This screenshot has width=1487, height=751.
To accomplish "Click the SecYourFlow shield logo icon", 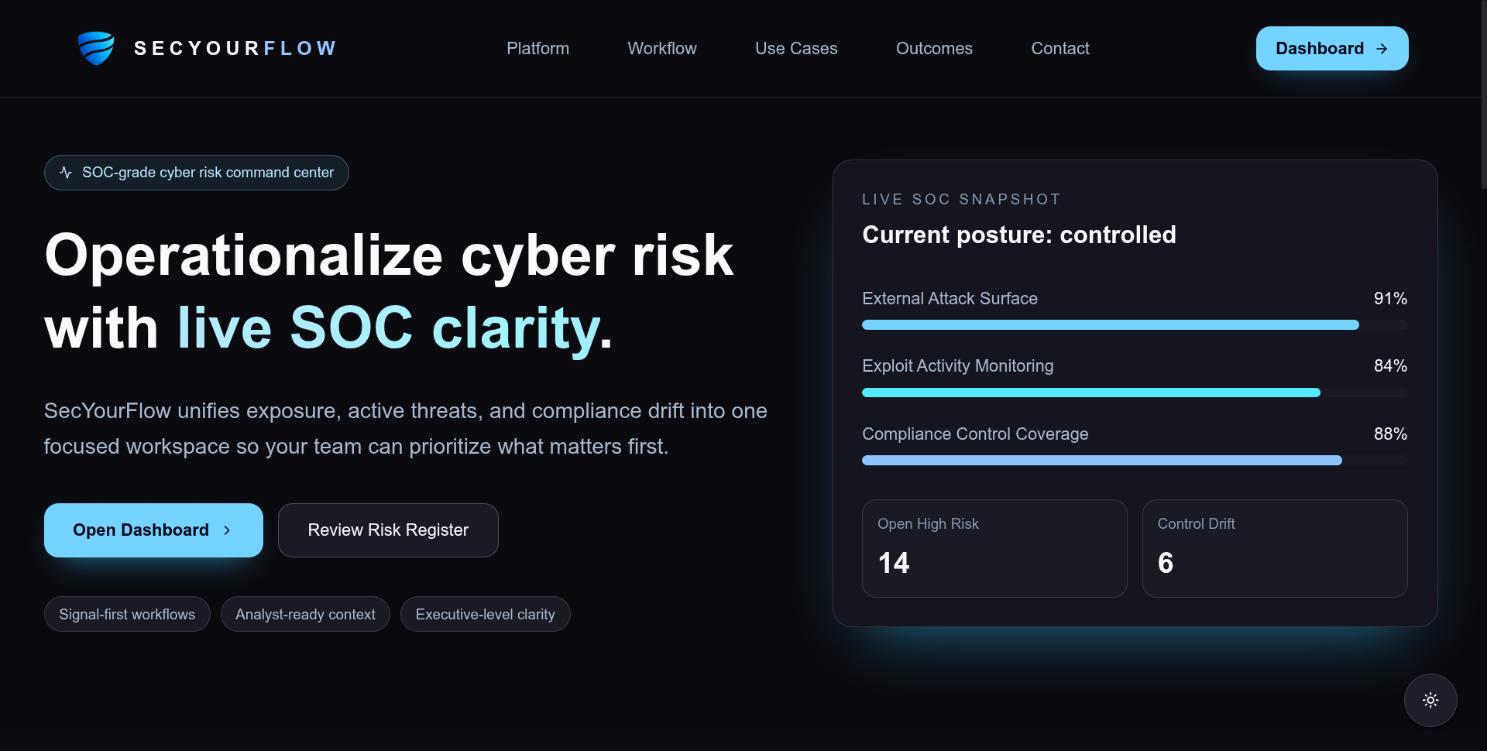I will click(95, 48).
